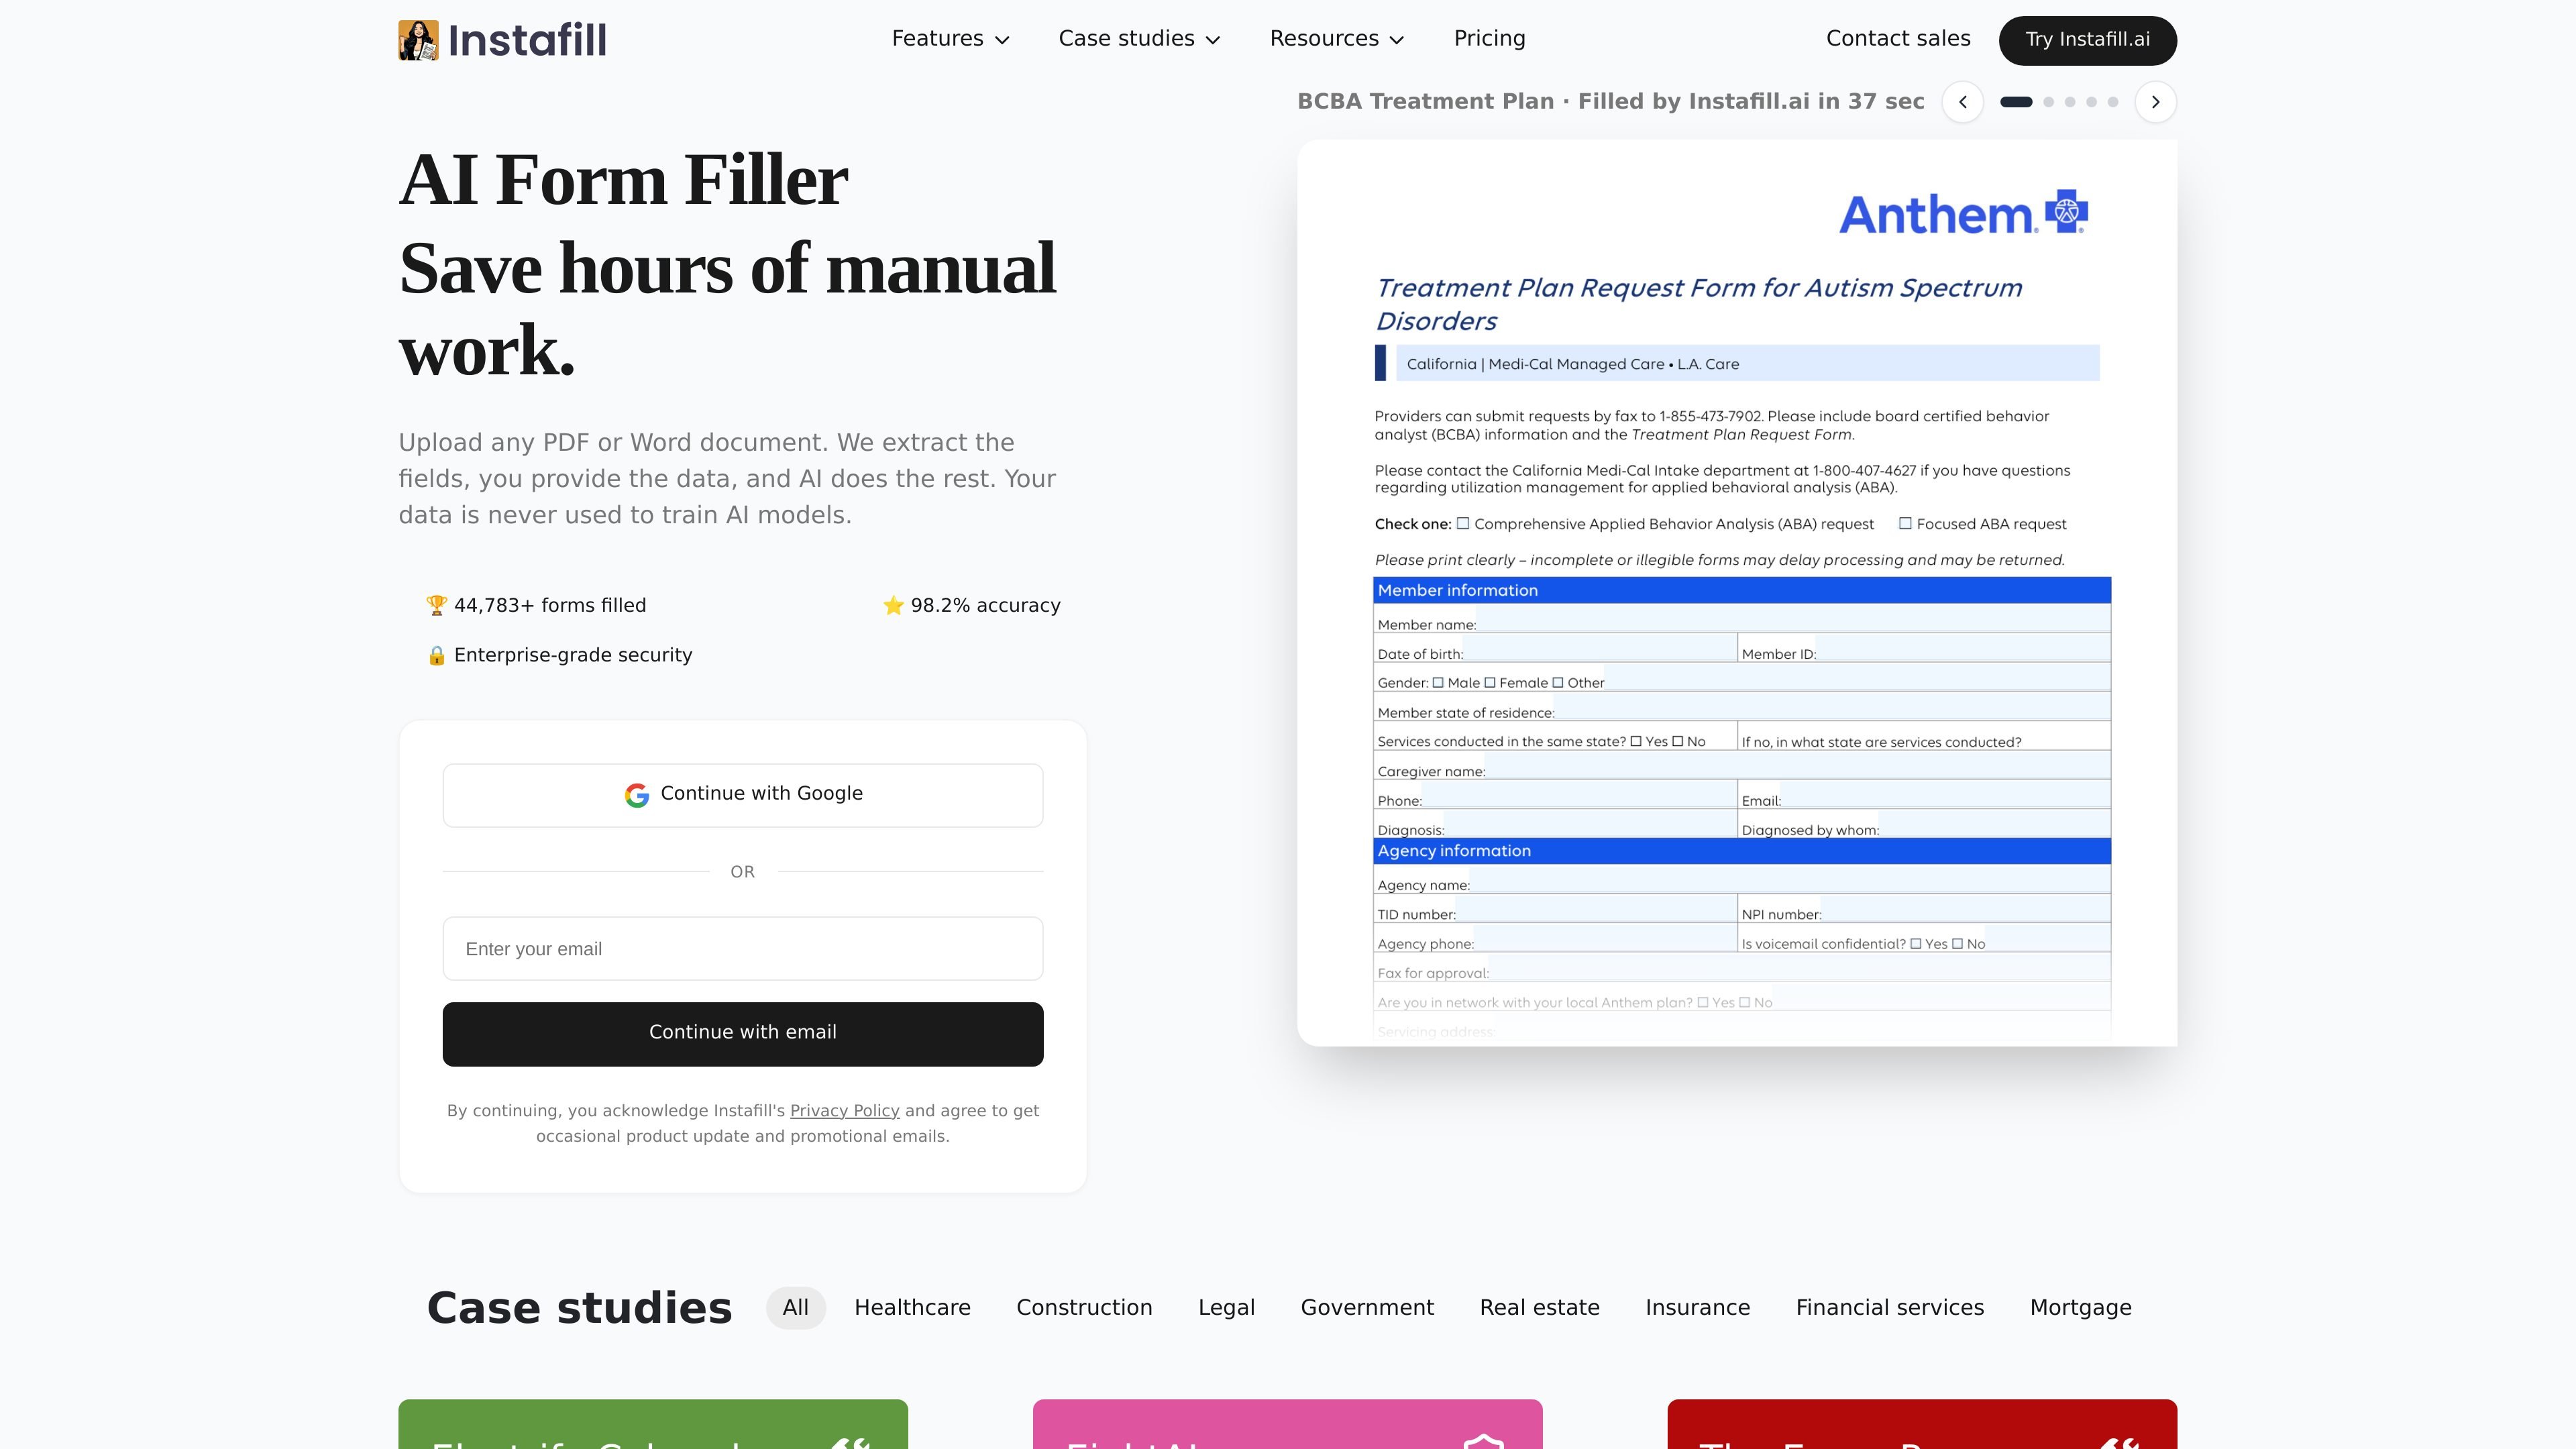Open the Privacy Policy link
Screen dimensions: 2576x1449
click(844, 1111)
